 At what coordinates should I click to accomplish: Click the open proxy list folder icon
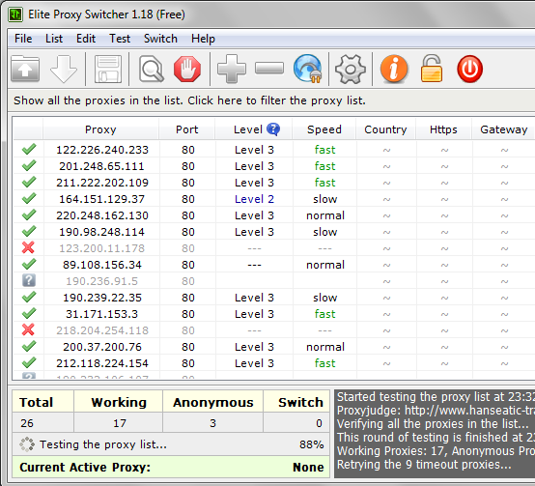25,69
